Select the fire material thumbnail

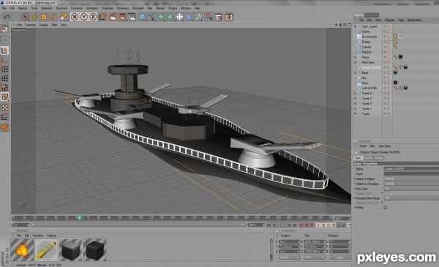(x=22, y=250)
